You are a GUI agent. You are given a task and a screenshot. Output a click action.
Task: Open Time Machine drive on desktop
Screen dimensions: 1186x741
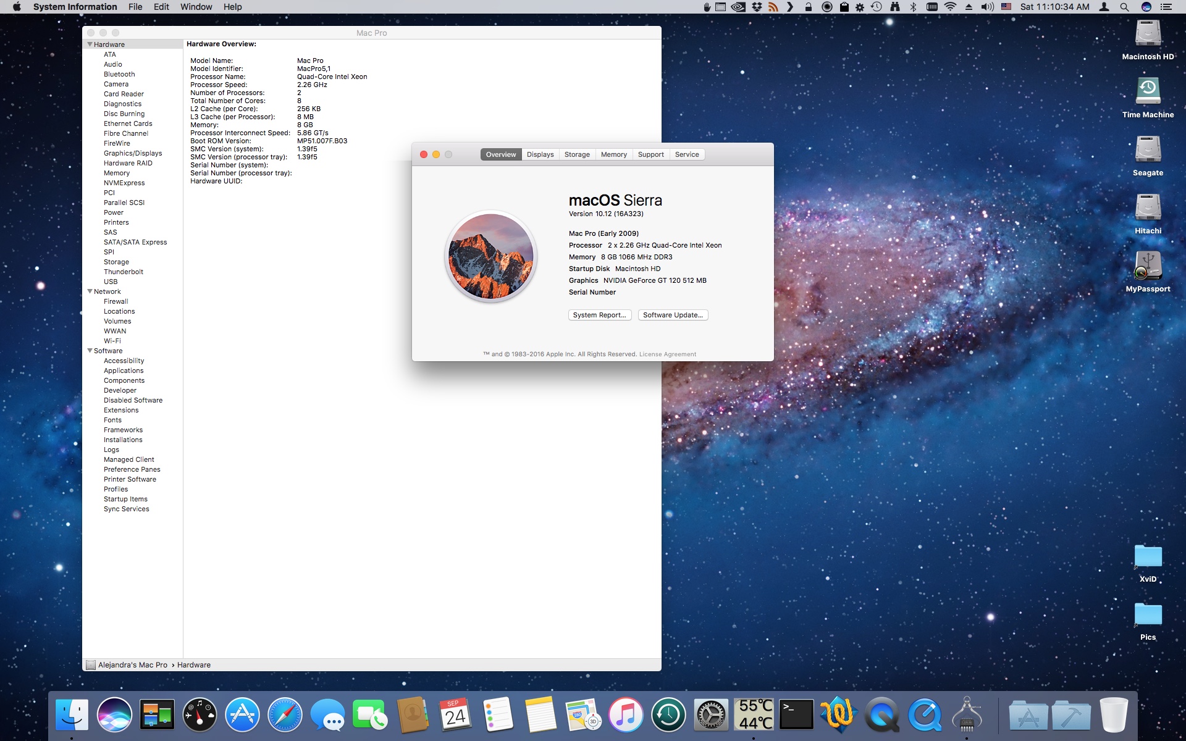[x=1148, y=91]
